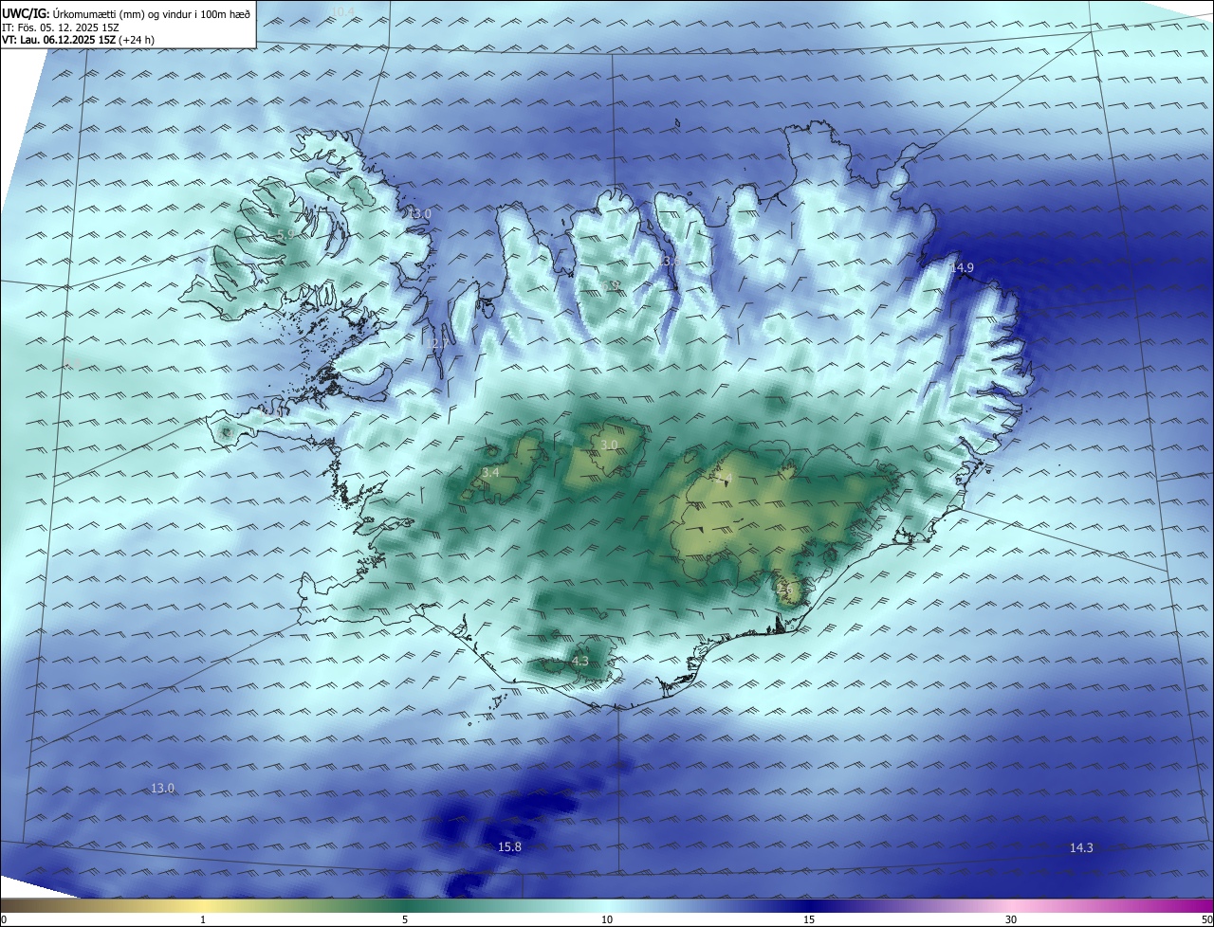This screenshot has width=1214, height=927.
Task: Click the color scale at the 50 mark
Action: pos(1206,919)
